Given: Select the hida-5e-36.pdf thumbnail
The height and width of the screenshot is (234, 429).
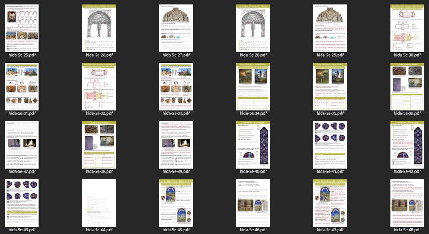Looking at the screenshot, I should (x=407, y=87).
